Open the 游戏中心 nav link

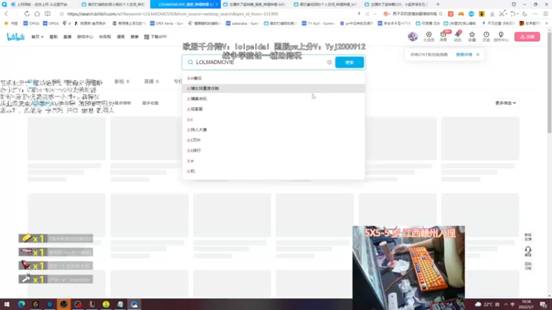click(85, 37)
